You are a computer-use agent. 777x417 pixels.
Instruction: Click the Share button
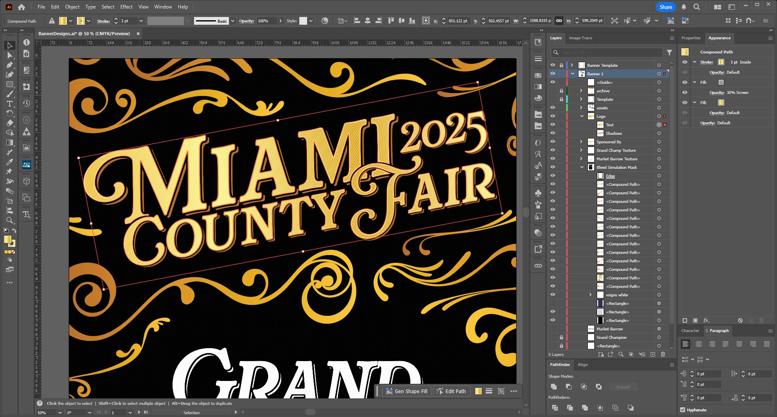click(666, 7)
